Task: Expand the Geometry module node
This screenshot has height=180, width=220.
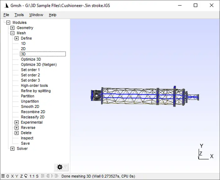Action: 12,28
